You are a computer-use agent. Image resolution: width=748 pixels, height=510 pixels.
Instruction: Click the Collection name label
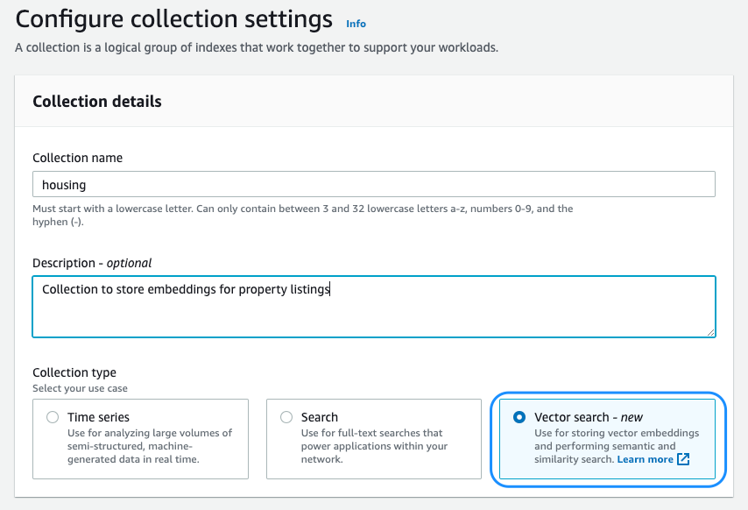coord(78,158)
